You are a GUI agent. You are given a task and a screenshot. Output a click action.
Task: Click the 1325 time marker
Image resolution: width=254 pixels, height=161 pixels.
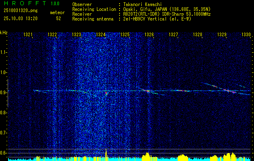tap(125, 34)
